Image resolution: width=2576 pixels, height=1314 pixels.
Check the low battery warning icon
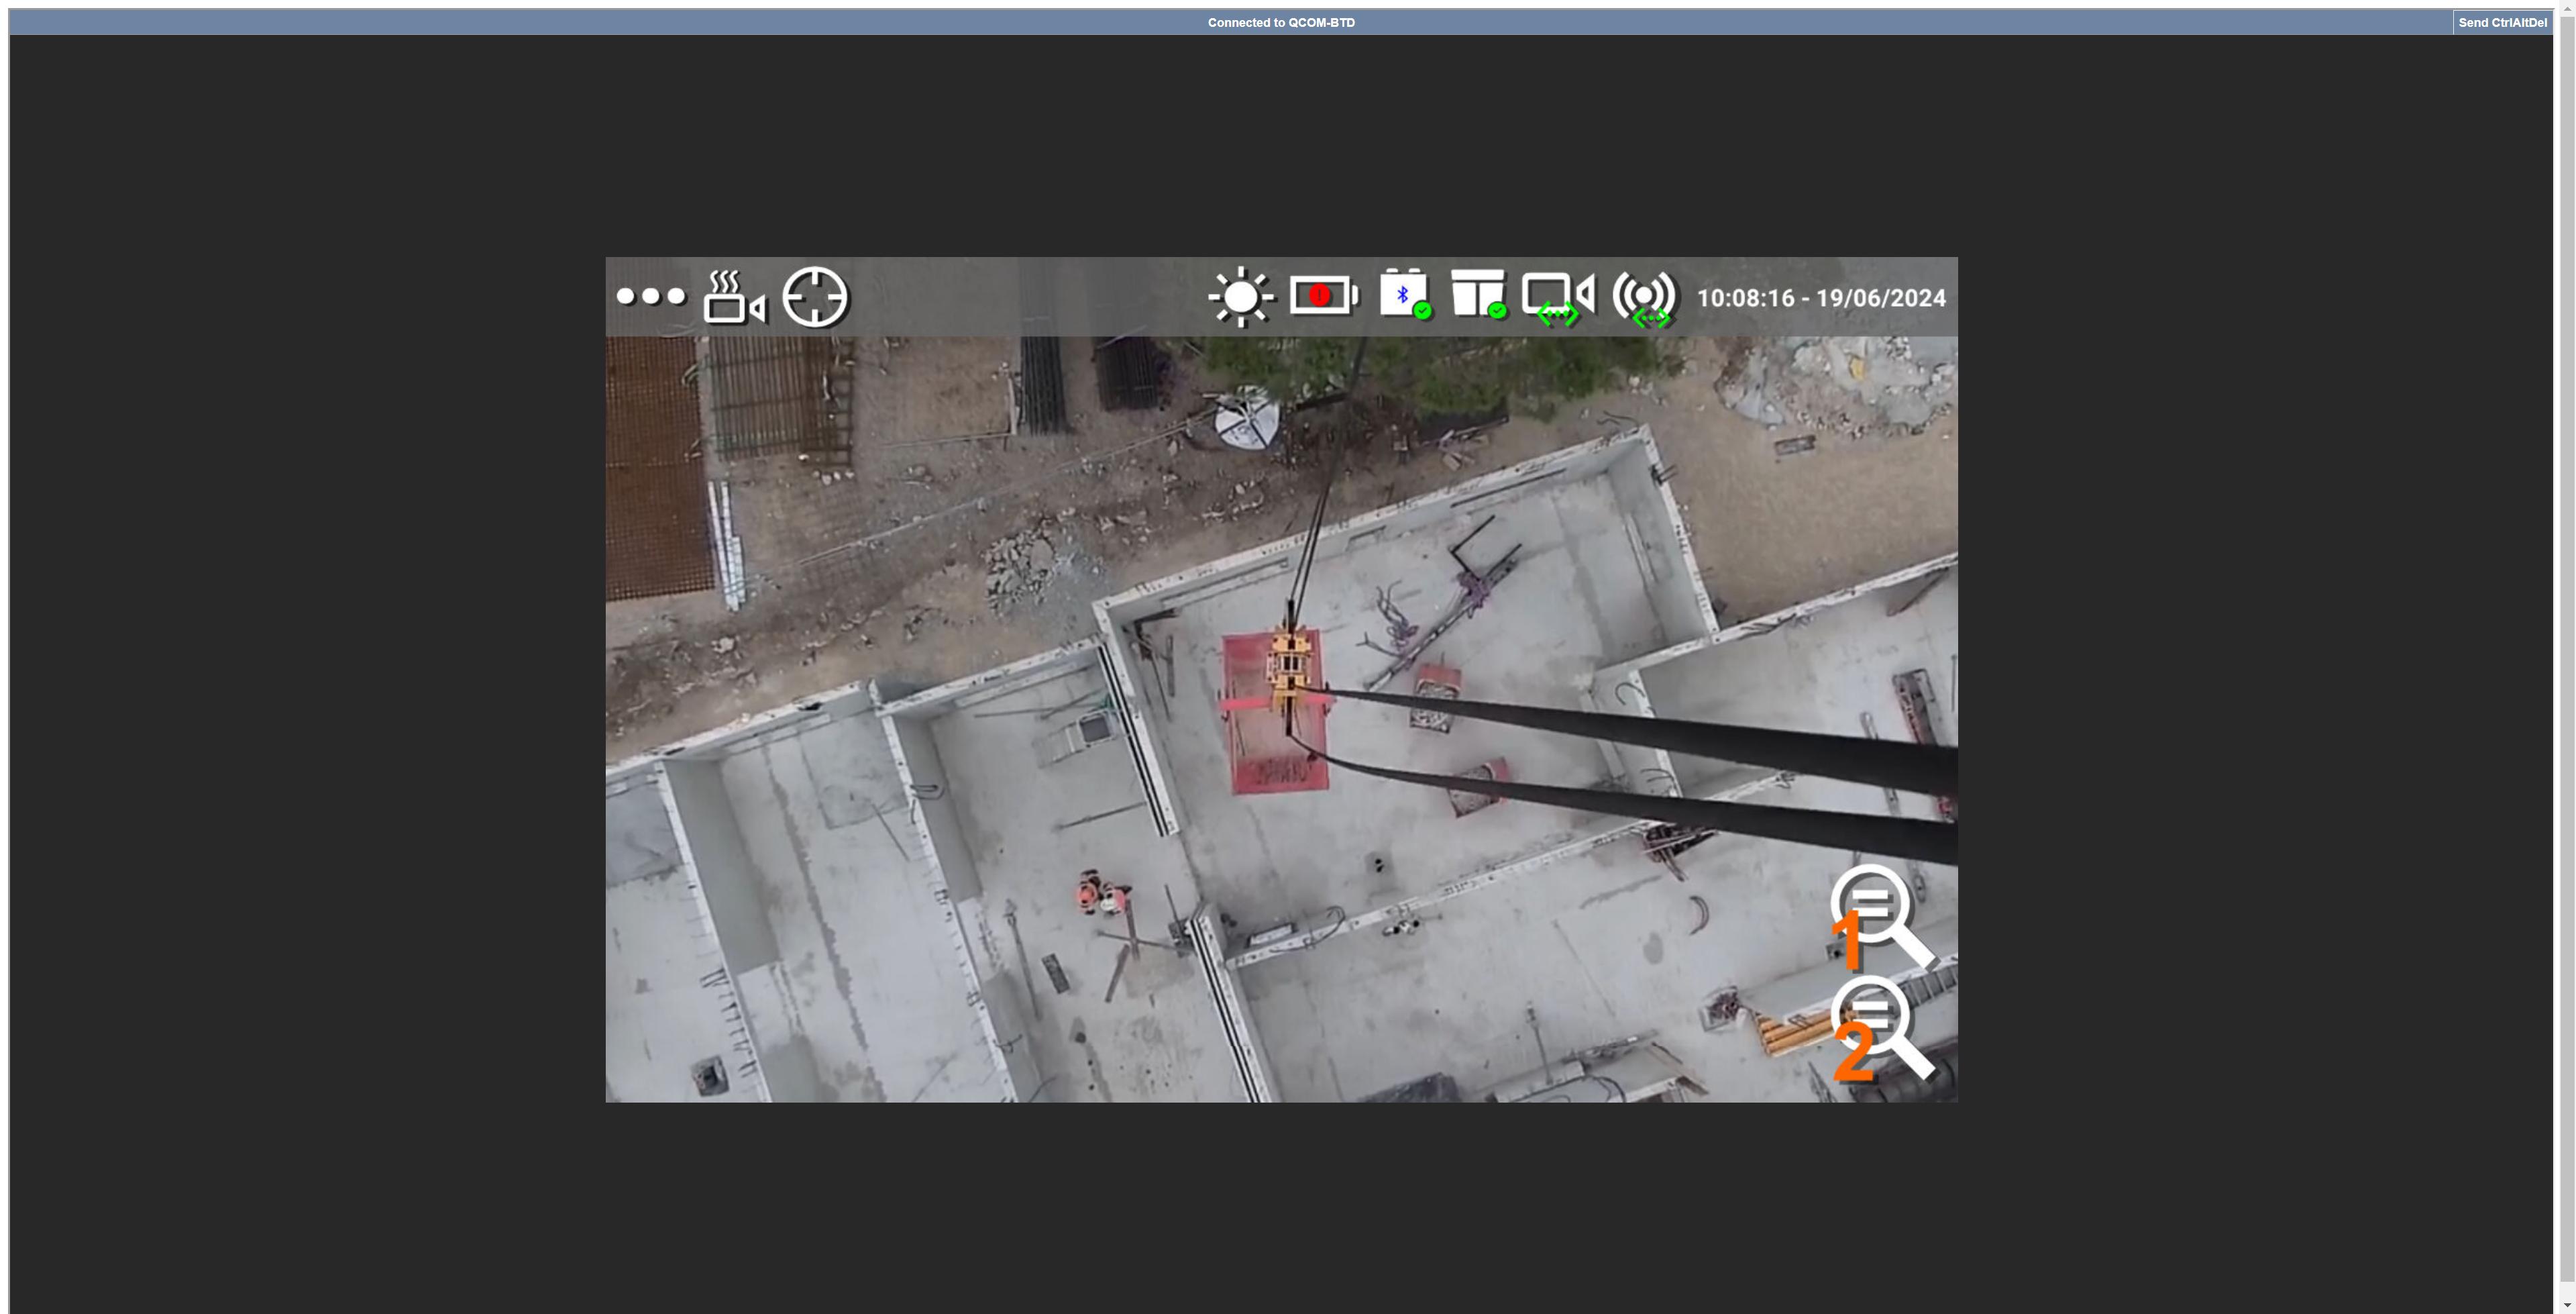[1324, 295]
